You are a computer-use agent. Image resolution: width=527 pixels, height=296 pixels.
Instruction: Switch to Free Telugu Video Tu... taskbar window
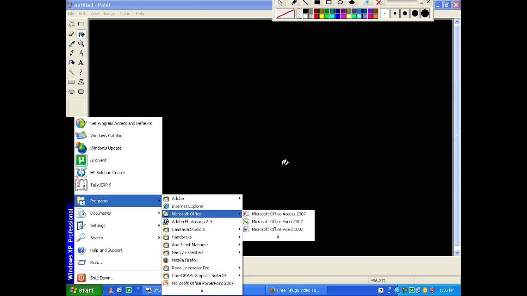[x=296, y=290]
